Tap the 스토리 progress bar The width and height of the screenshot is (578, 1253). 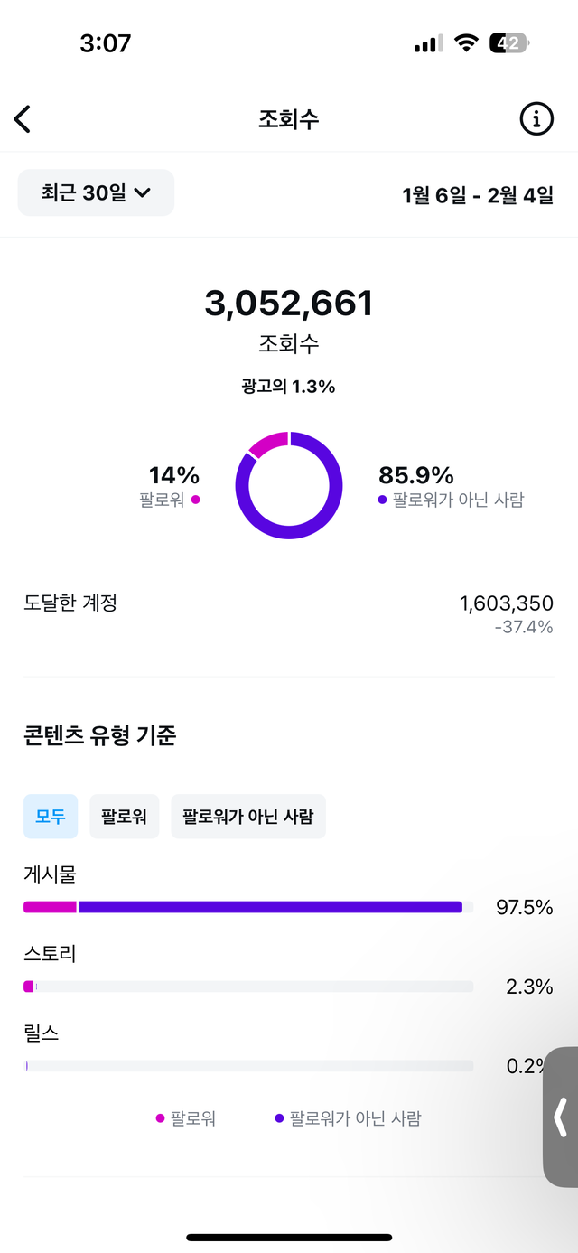pos(248,987)
